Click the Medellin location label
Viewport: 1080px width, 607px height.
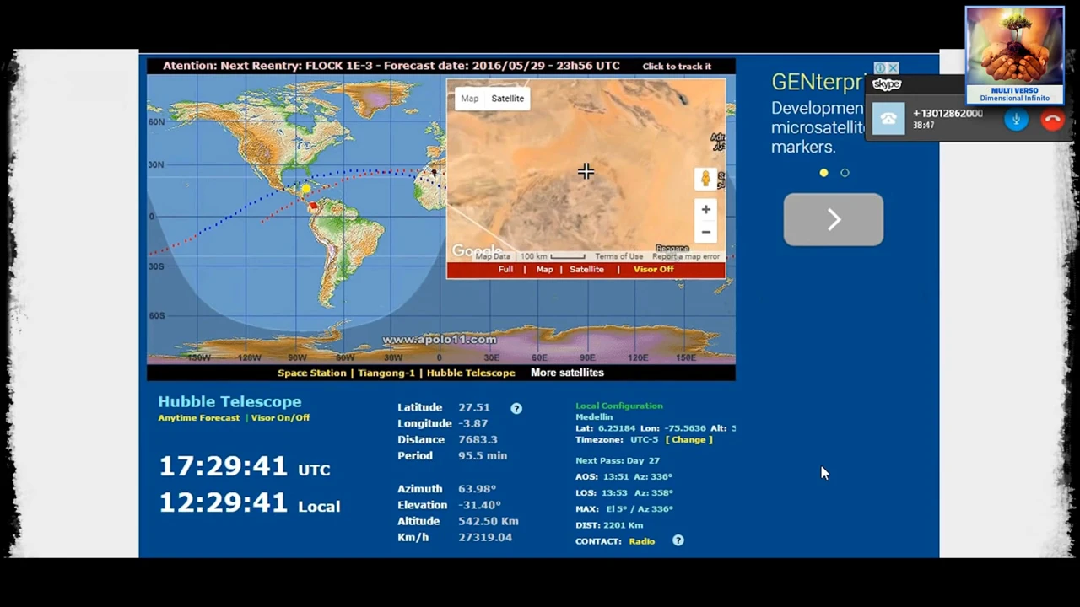[594, 417]
